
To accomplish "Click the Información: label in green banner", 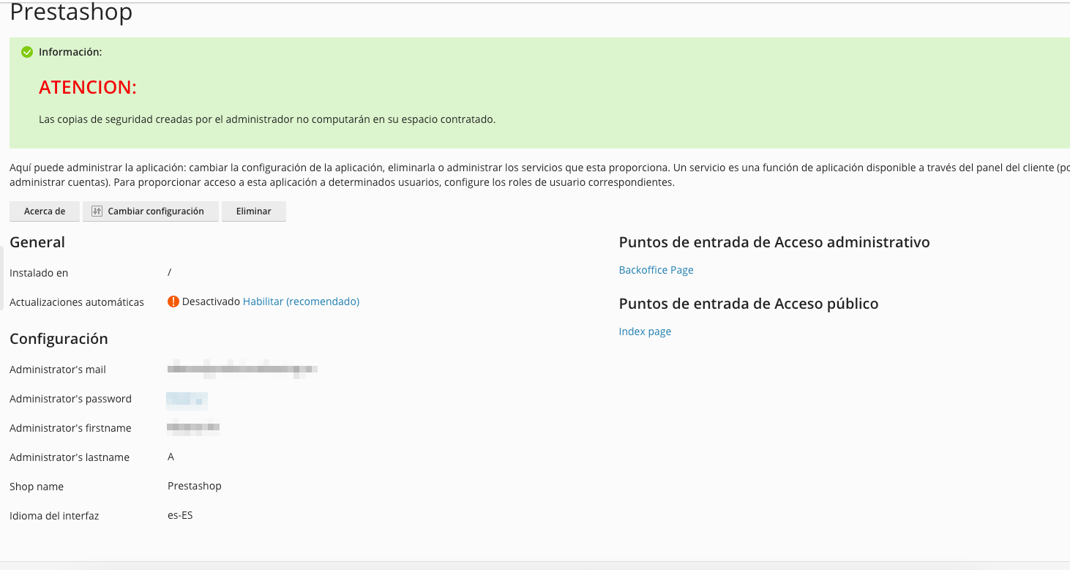I will tap(70, 52).
